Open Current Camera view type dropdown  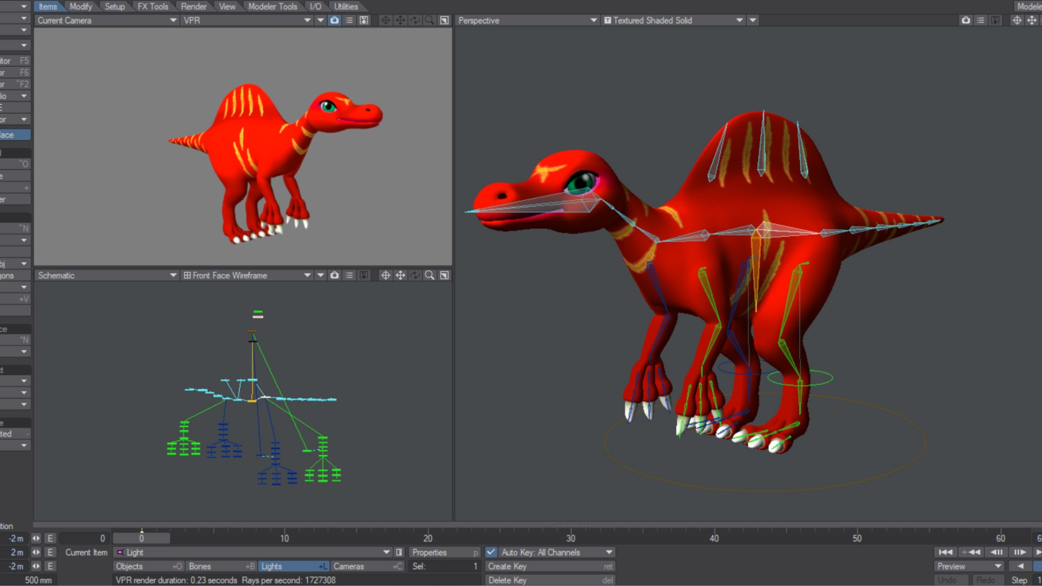(x=106, y=20)
